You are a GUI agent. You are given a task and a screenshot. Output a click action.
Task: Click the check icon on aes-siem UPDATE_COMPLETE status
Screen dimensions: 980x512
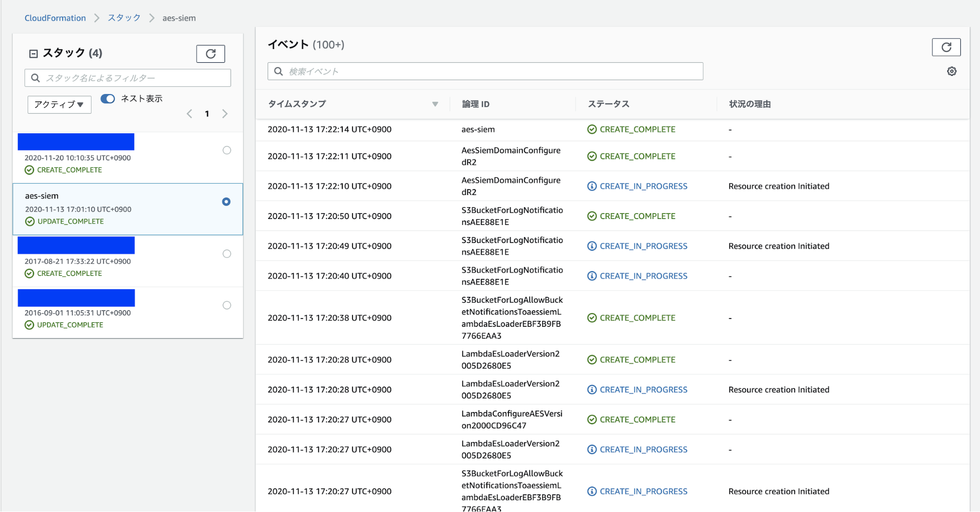tap(30, 221)
